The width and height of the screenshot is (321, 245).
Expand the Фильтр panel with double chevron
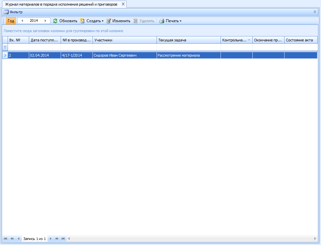coord(315,12)
